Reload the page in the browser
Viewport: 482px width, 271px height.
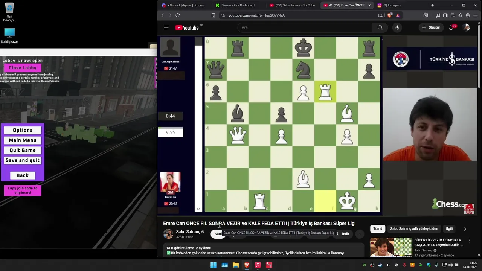(x=178, y=15)
